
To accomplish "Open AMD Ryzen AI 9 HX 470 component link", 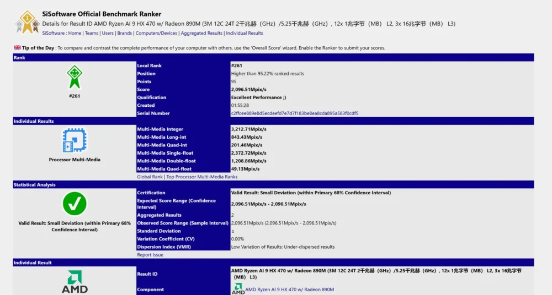I will 289,289.
